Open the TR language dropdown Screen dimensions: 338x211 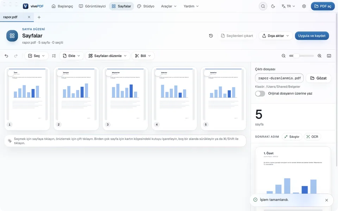288,6
